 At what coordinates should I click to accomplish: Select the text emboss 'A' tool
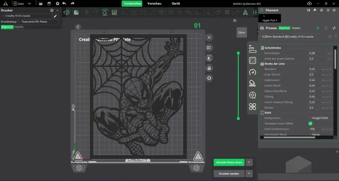click(245, 13)
